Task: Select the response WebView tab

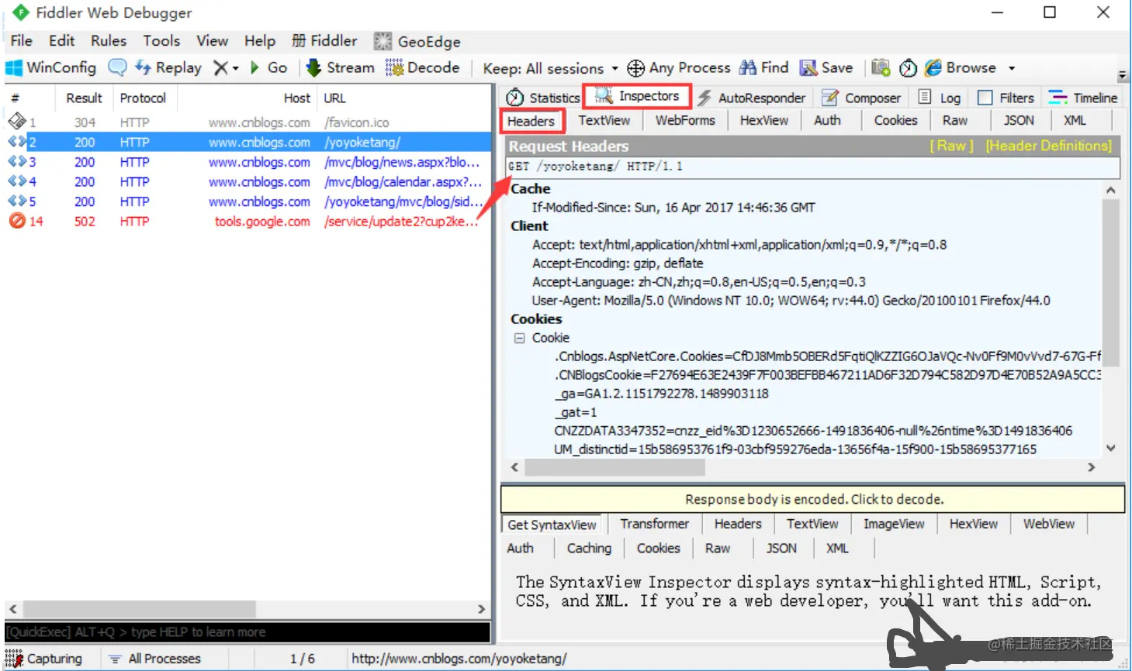Action: [x=1048, y=524]
